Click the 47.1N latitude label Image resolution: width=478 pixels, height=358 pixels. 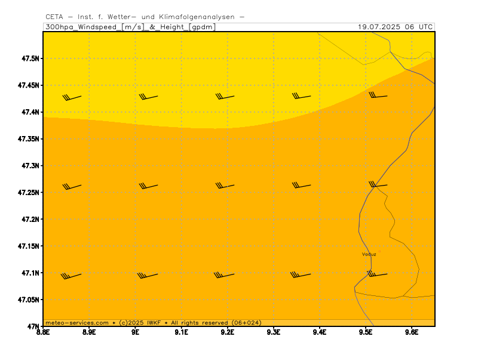tap(30, 273)
